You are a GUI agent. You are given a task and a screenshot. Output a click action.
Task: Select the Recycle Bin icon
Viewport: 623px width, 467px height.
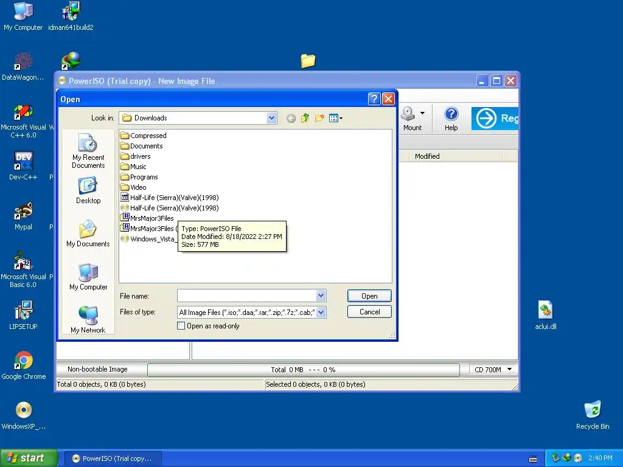click(593, 415)
